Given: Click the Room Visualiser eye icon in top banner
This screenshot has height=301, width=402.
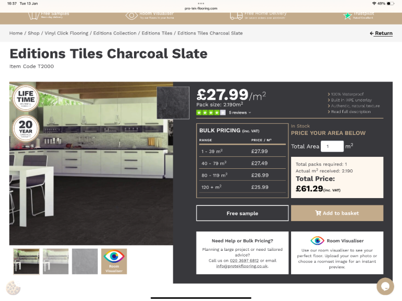Looking at the screenshot, I should tap(131, 16).
